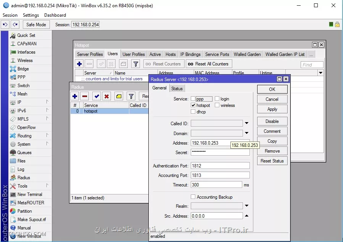This screenshot has width=343, height=242.
Task: Click filter icon in Radius window toolbar
Action: click(131, 96)
